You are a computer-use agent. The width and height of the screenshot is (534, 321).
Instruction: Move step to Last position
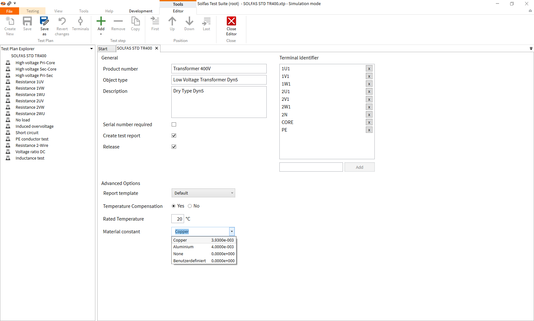click(x=207, y=21)
